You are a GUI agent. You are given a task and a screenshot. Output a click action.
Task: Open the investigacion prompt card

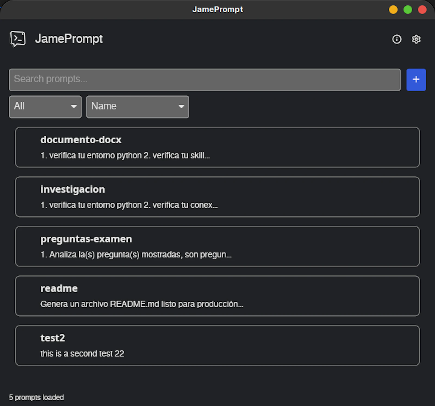217,197
